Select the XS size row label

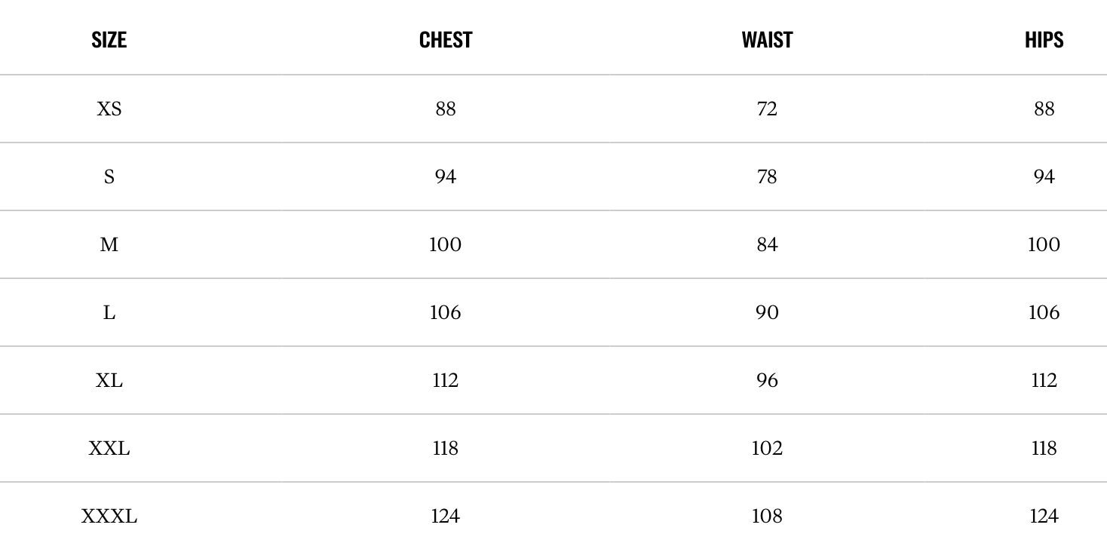109,109
